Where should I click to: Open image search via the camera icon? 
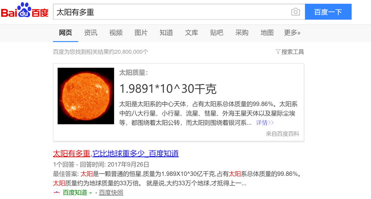coord(296,12)
